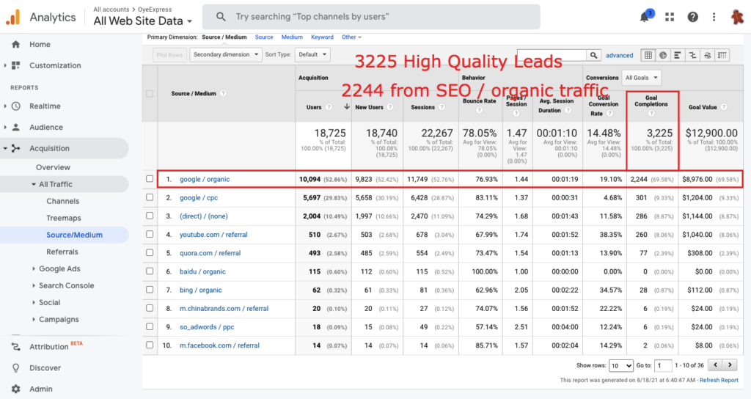This screenshot has height=399, width=751.
Task: Click the help question mark icon
Action: coord(692,17)
